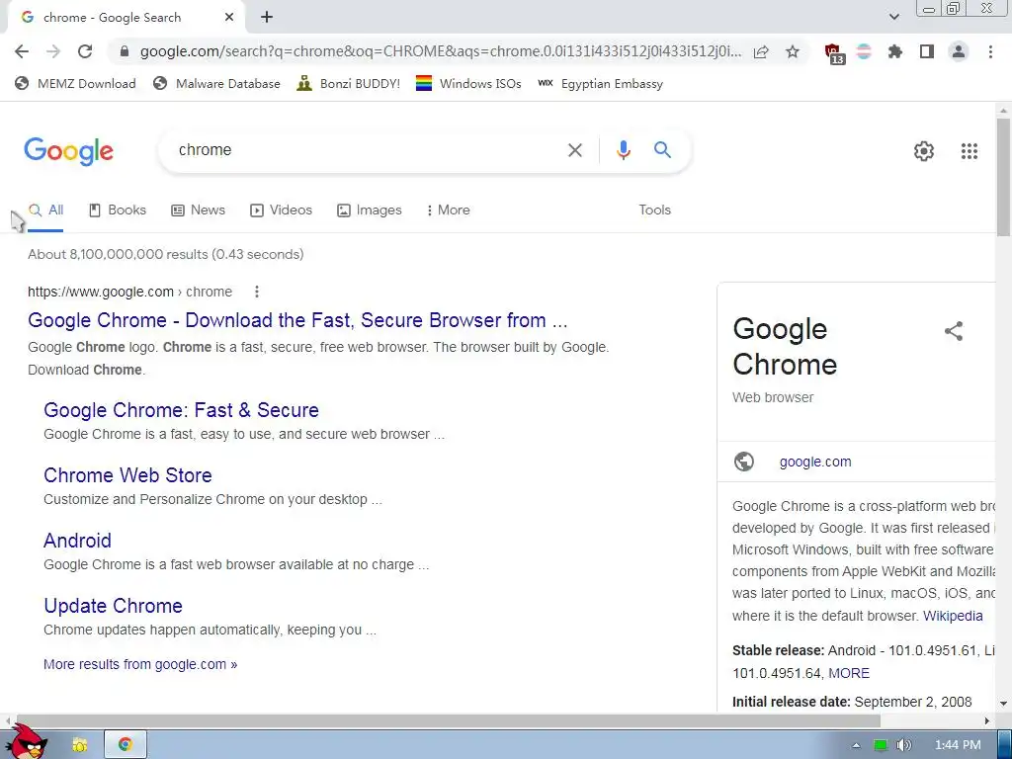Open the Google apps grid

point(969,151)
